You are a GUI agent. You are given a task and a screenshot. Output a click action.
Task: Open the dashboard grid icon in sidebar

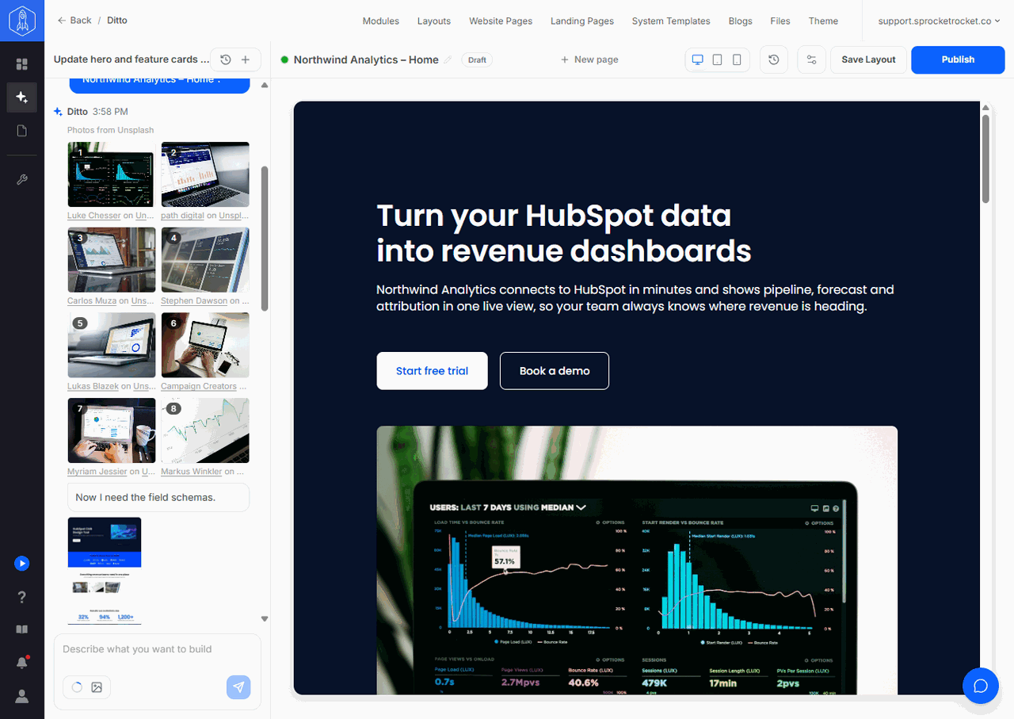click(22, 64)
